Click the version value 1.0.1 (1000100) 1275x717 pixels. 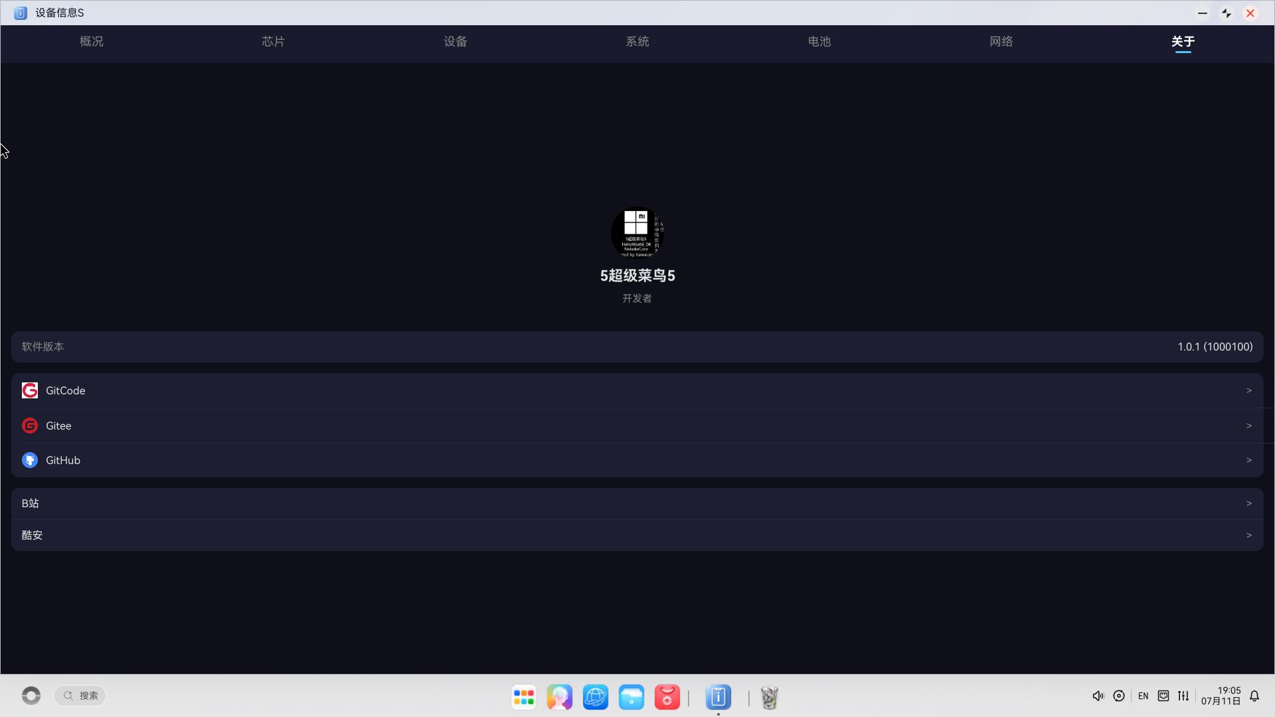pyautogui.click(x=1215, y=347)
